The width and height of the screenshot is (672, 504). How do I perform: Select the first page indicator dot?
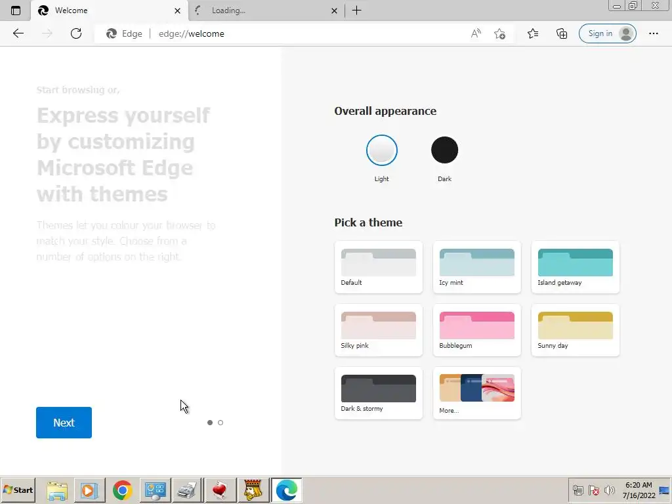point(209,423)
